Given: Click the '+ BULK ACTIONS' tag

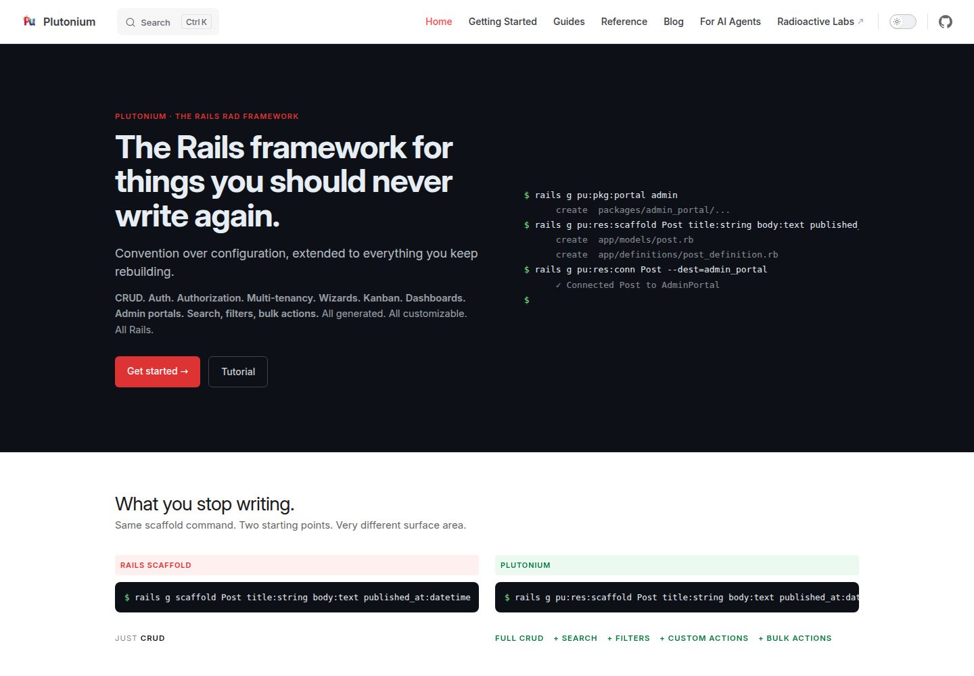Looking at the screenshot, I should tap(795, 638).
